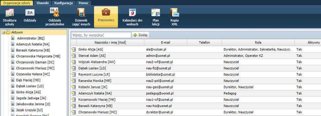
Task: Select Jakubowska Janina [JJ] in tree
Action: pyautogui.click(x=33, y=104)
